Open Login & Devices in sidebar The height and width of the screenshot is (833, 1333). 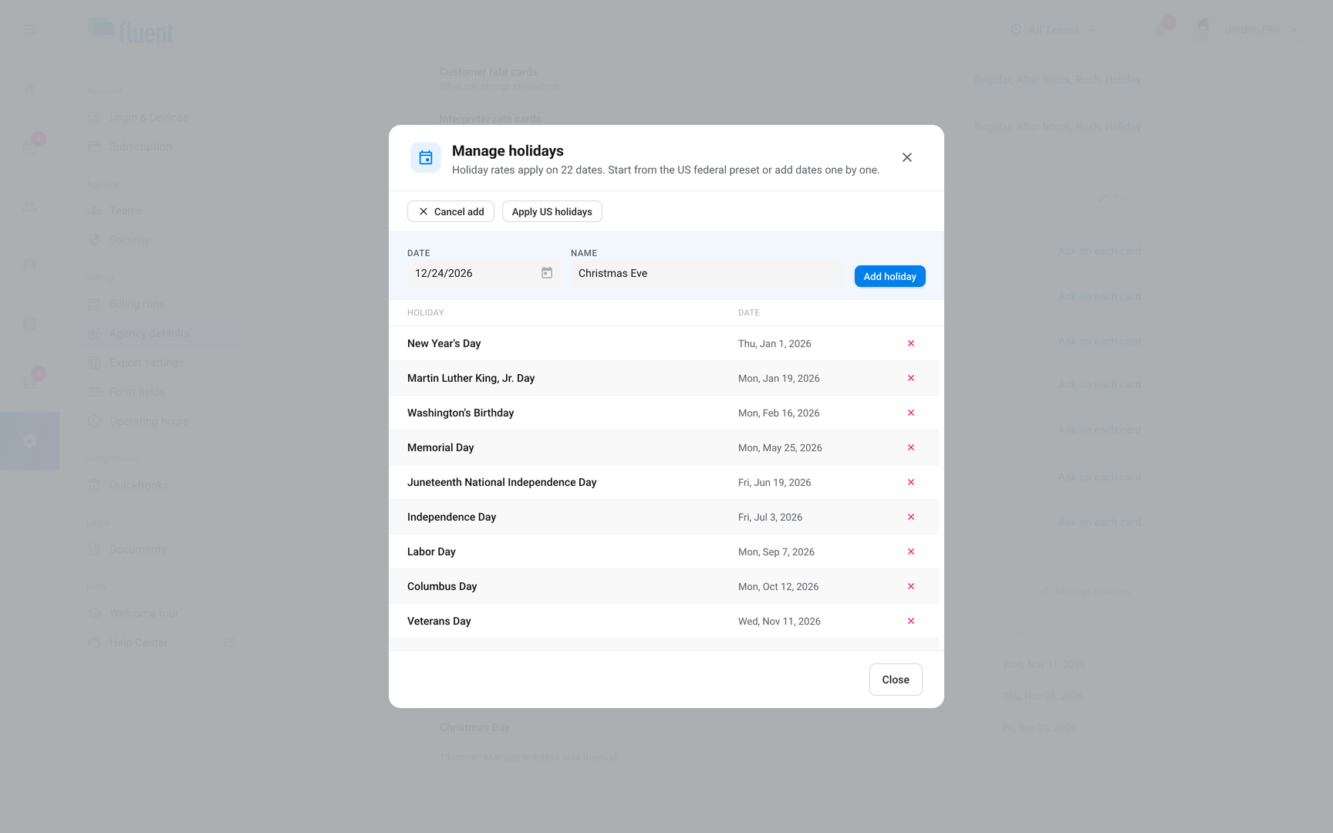tap(149, 117)
